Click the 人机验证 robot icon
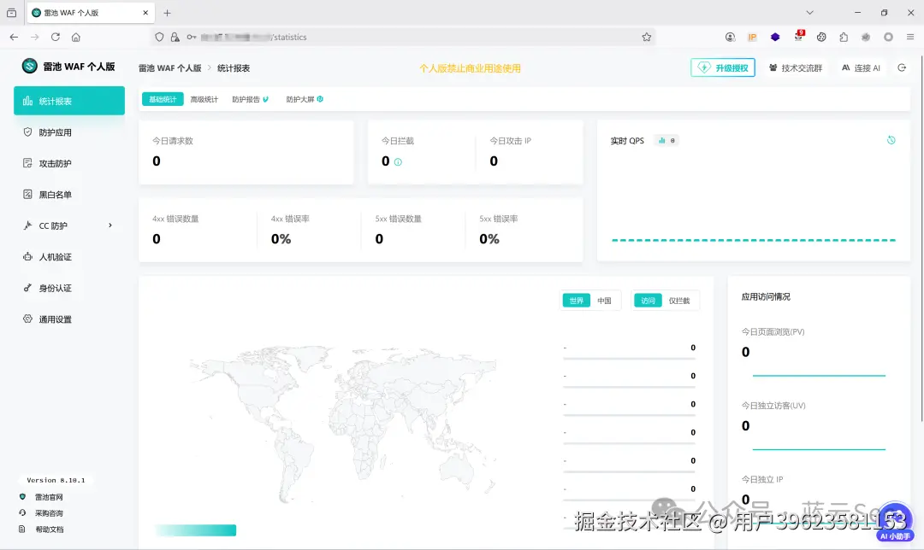The height and width of the screenshot is (550, 924). coord(27,256)
